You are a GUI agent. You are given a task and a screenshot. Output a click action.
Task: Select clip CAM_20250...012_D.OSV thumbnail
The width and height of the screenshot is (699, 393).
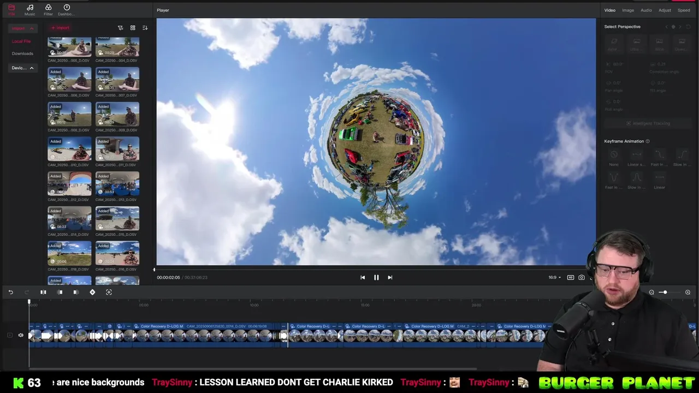69,184
